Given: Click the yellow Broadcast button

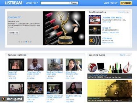Looking at the screenshot, I should point(126,3).
